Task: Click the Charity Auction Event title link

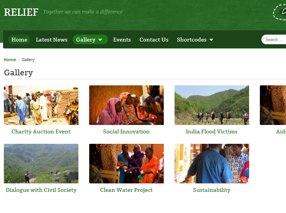Action: pos(41,131)
